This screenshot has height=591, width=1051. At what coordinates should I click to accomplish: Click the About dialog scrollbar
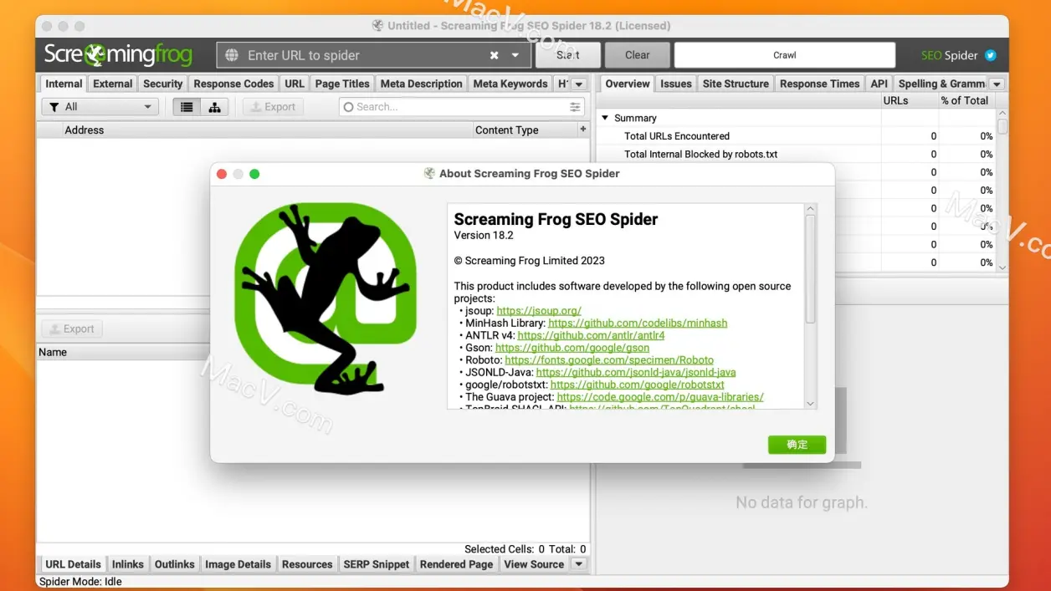point(810,270)
